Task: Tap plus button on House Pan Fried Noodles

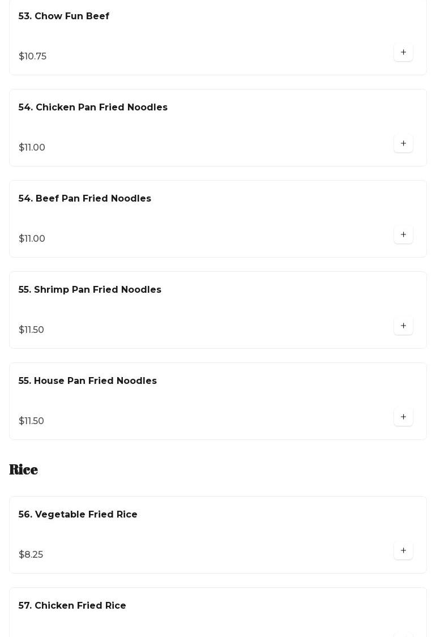Action: coord(403,417)
